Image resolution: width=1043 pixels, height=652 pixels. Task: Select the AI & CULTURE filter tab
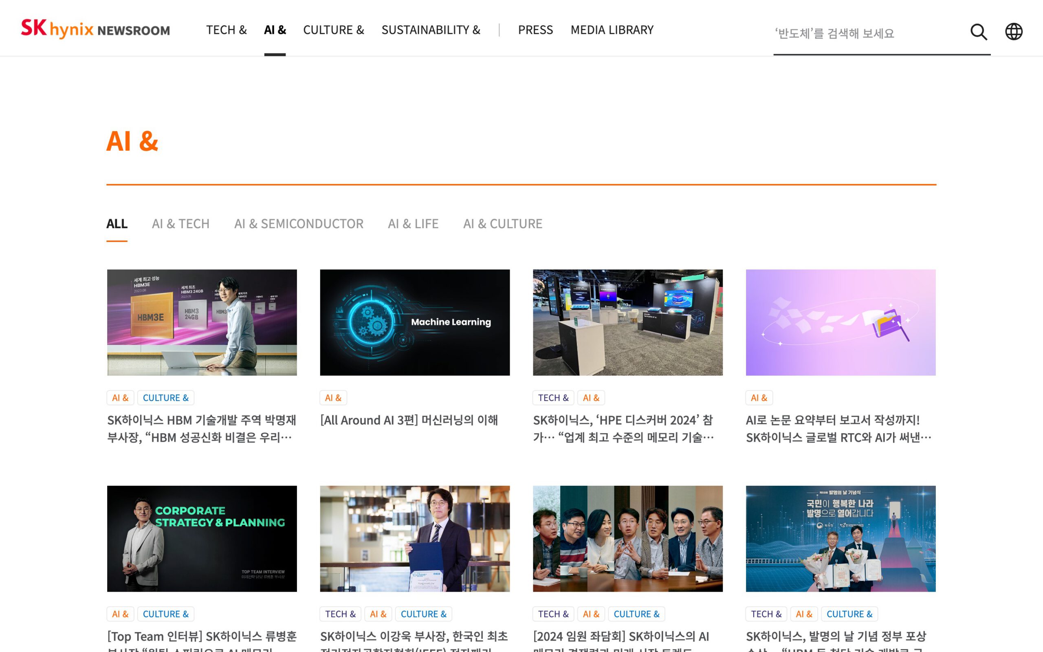(502, 224)
